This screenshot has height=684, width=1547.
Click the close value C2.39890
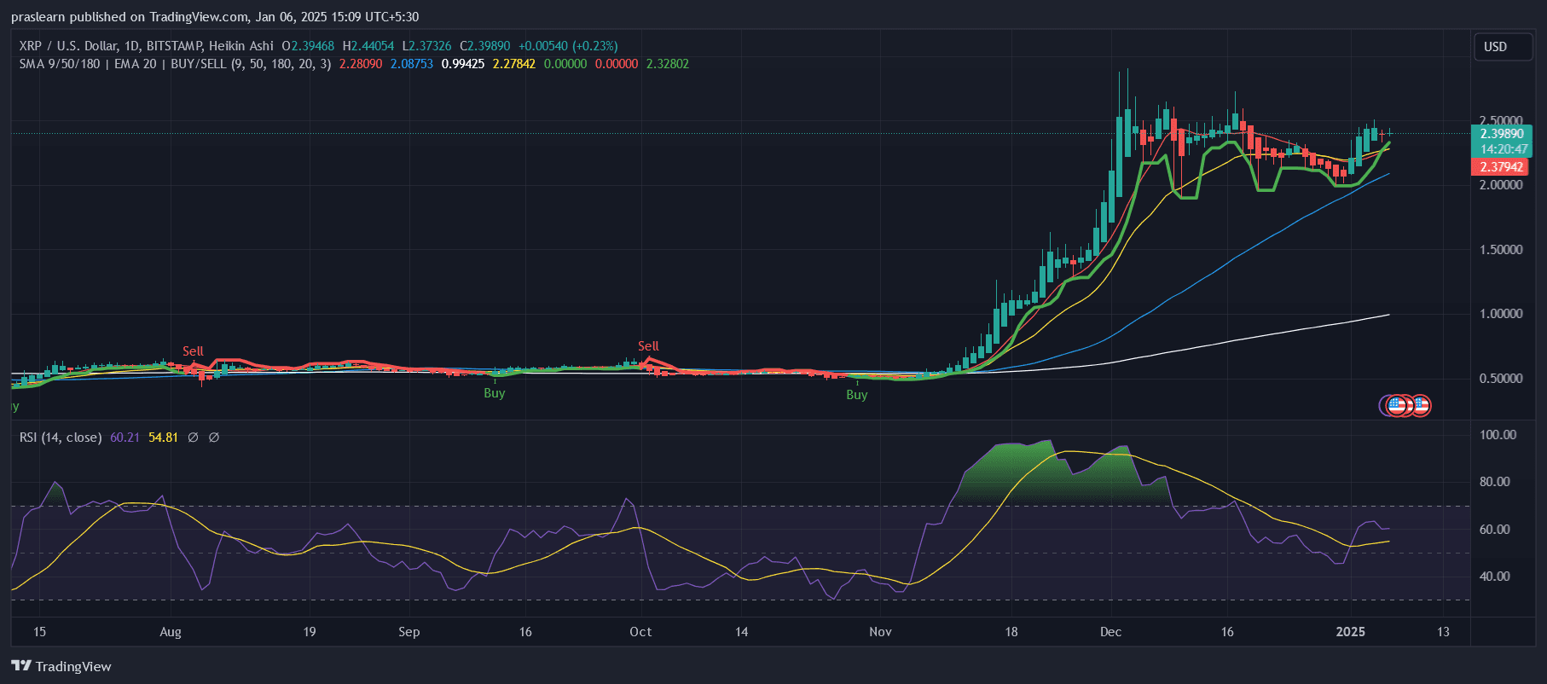pyautogui.click(x=485, y=46)
